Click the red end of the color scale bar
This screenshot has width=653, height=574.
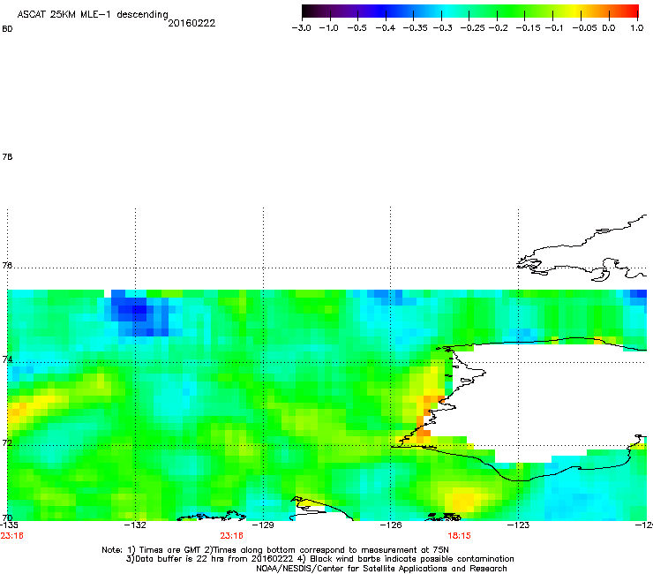(x=633, y=11)
